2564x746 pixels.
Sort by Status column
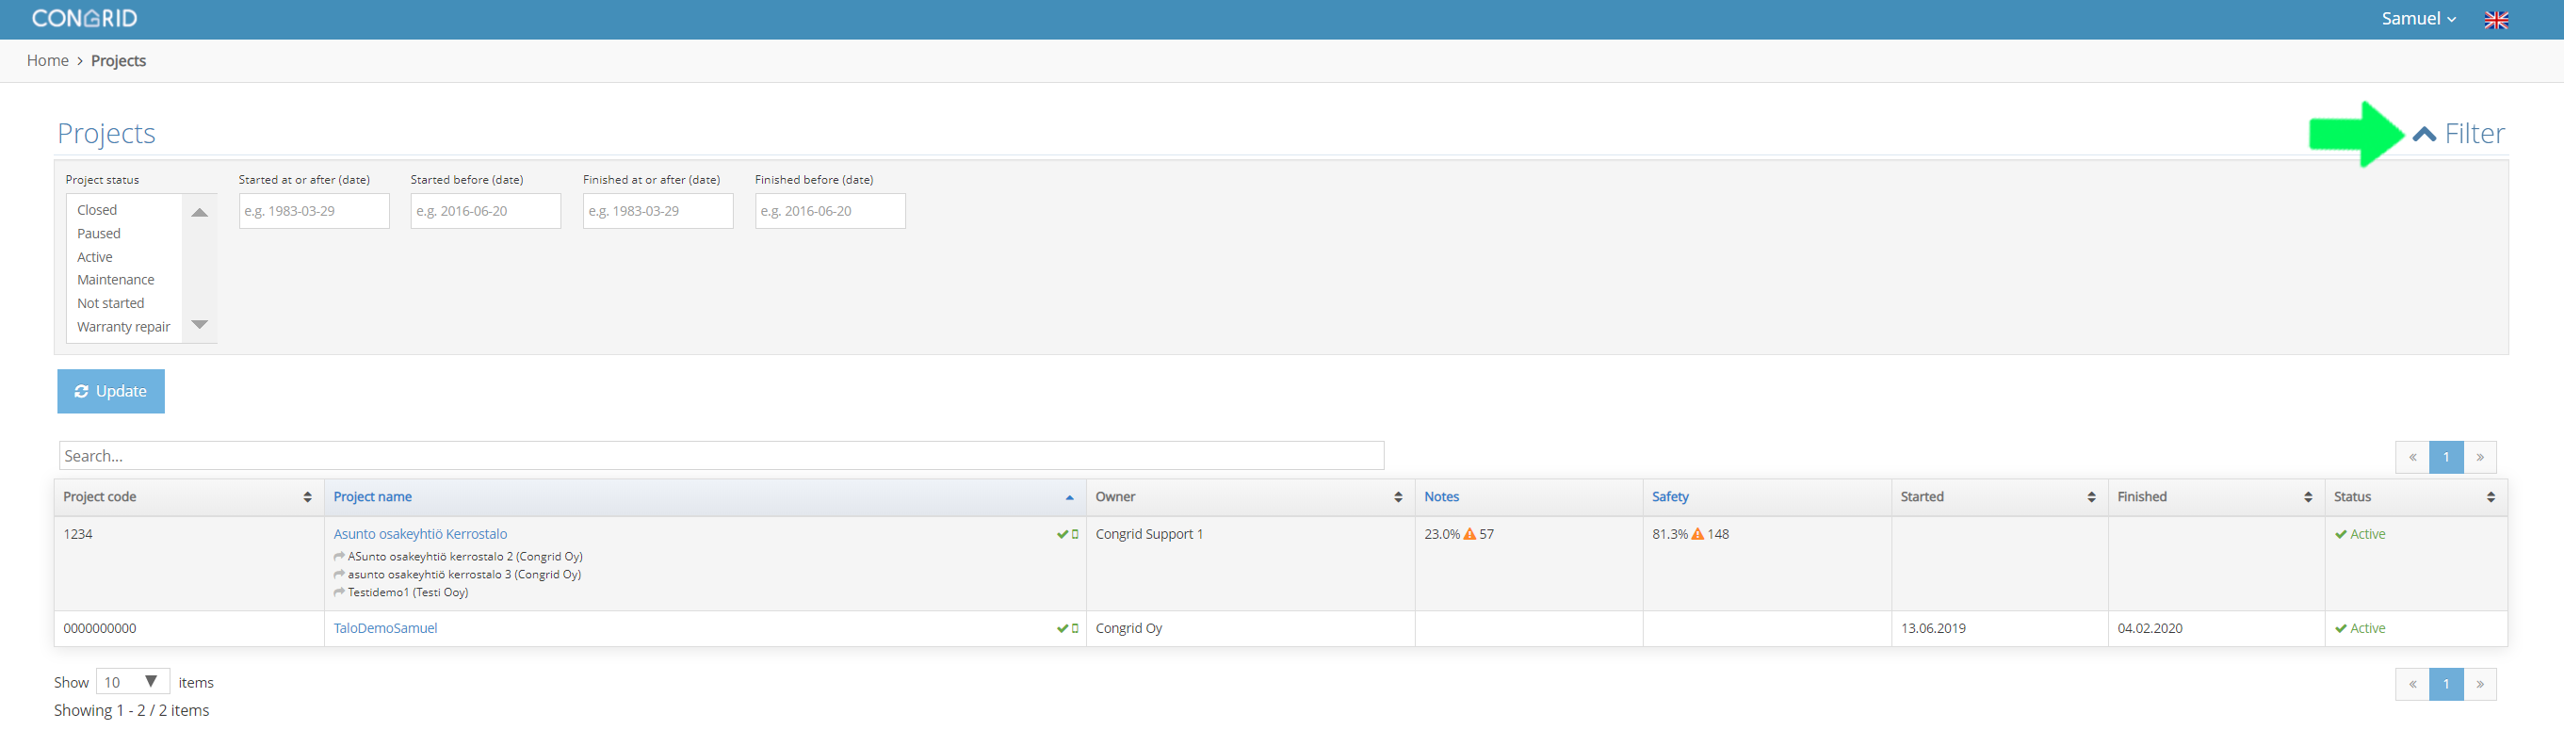pyautogui.click(x=2416, y=497)
